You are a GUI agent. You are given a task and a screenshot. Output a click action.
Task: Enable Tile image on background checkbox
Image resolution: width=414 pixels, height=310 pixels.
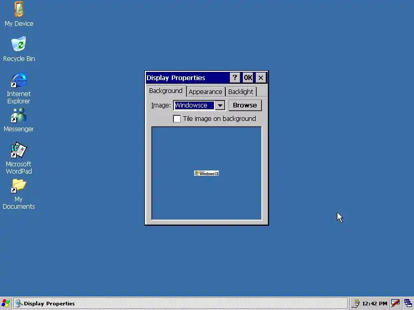[x=177, y=119]
